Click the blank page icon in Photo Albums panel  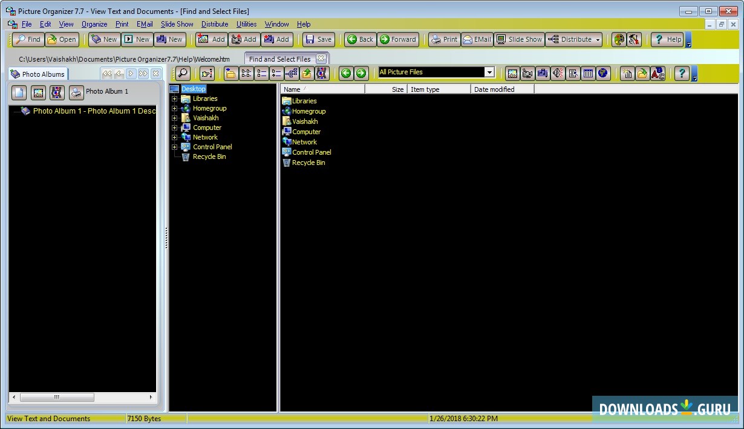coord(19,92)
